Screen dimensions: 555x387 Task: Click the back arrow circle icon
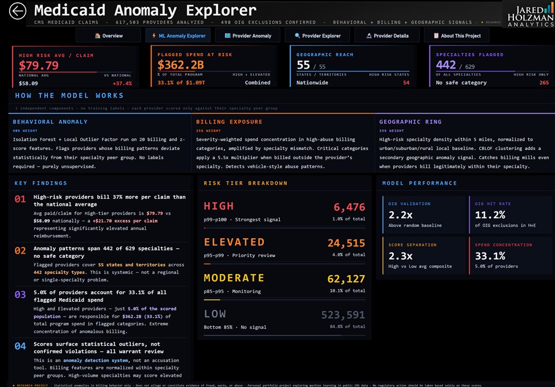coord(17,11)
